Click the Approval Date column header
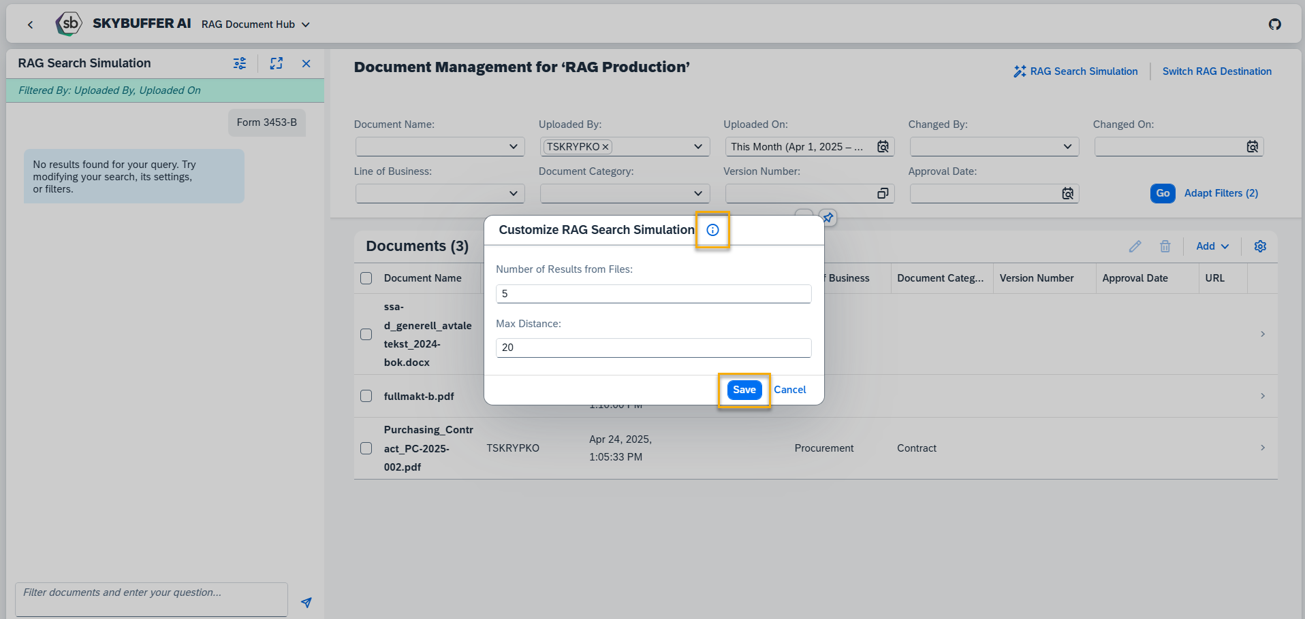This screenshot has width=1305, height=619. click(1135, 278)
